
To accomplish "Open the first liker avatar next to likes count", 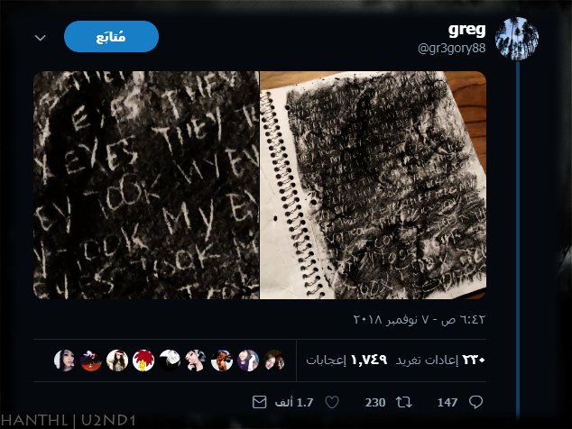I will coord(274,361).
